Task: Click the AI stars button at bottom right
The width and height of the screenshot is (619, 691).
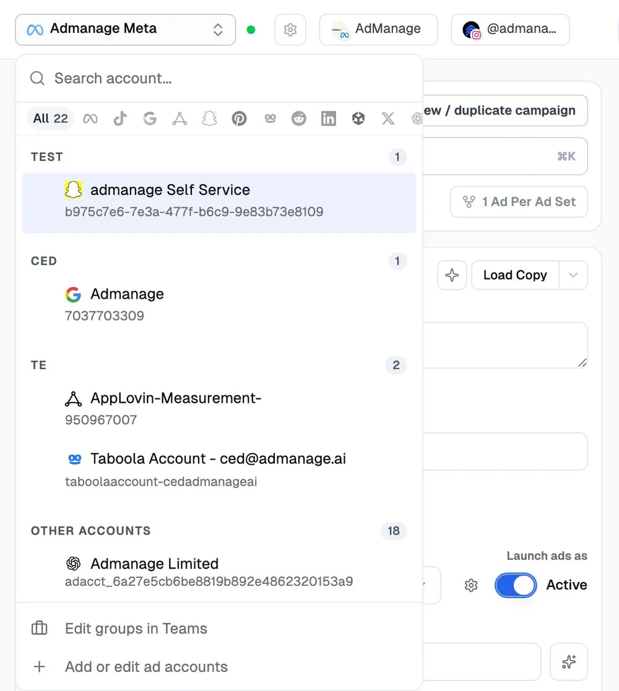Action: point(569,662)
